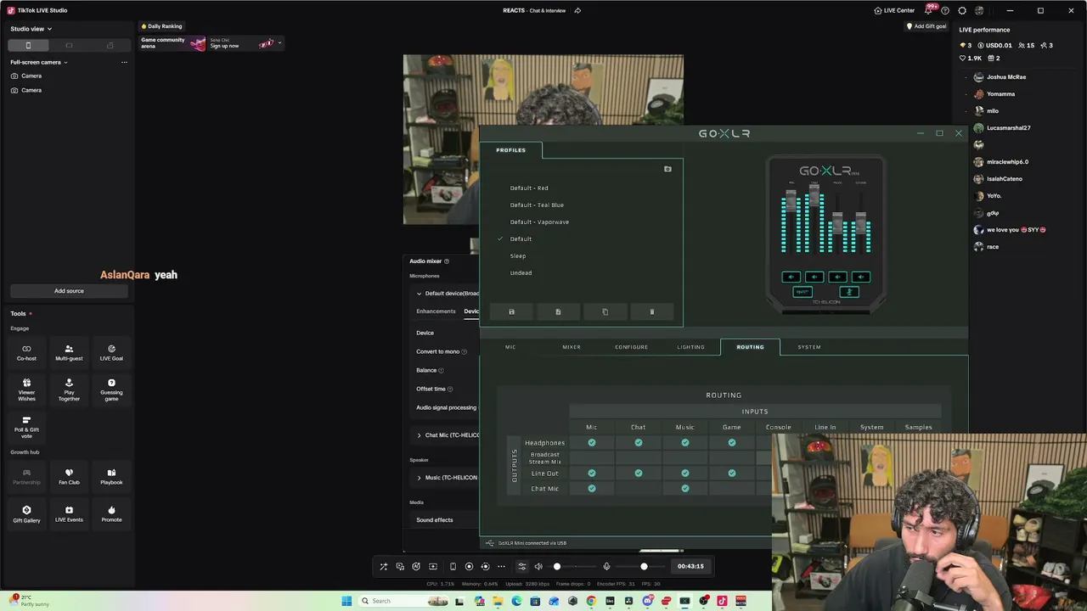Expand Music (TC-HELICON) speaker entry
1087x611 pixels.
(x=419, y=478)
